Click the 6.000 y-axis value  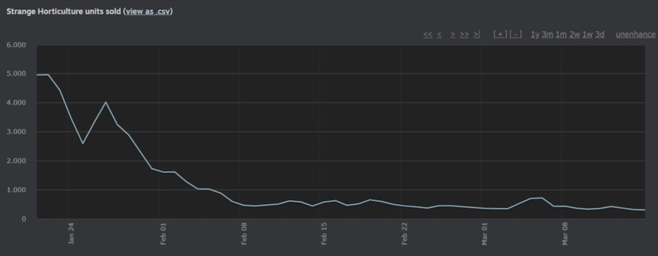click(x=16, y=45)
